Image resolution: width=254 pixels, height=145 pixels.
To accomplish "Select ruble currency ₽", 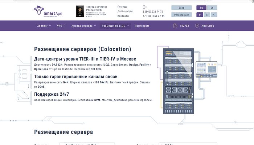I will coord(200,15).
